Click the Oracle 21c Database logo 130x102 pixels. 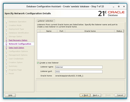click(x=111, y=14)
